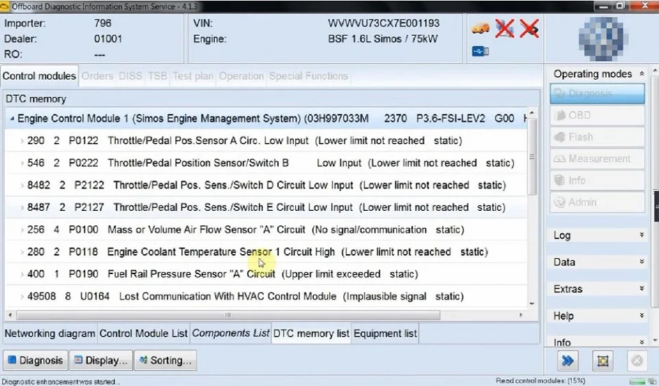
Task: Click the DTC memory panel heading
Action: 36,99
